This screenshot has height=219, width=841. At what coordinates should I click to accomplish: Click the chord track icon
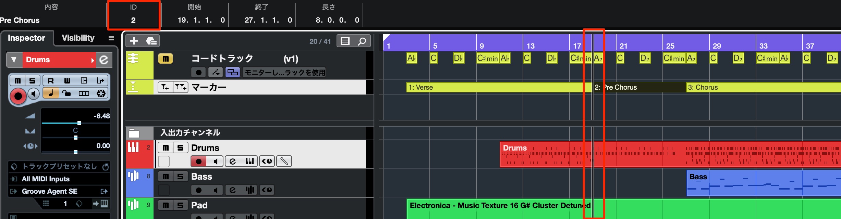tap(133, 59)
